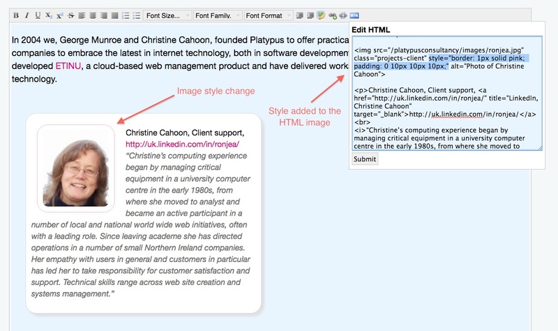Screen dimensions: 558x331
Task: Open the Font Family dropdown
Action: click(217, 15)
